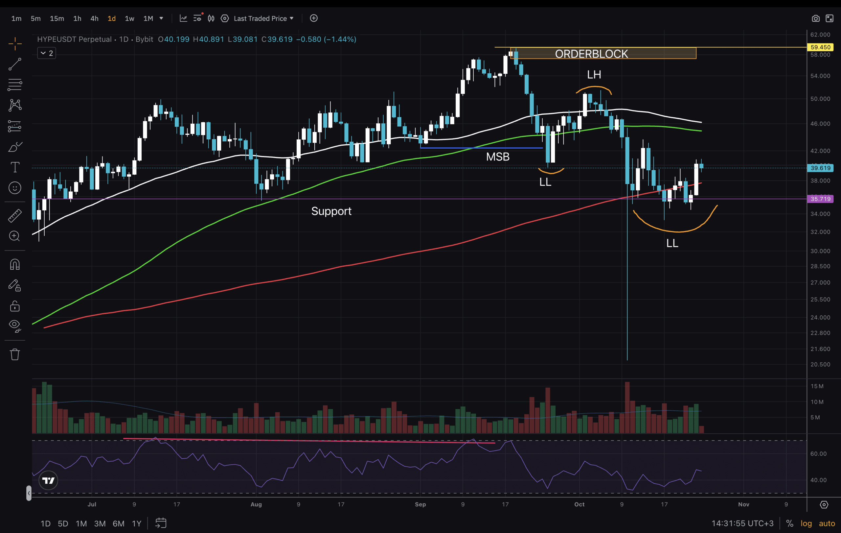This screenshot has width=841, height=533.
Task: Toggle auto scale mode
Action: pyautogui.click(x=827, y=523)
